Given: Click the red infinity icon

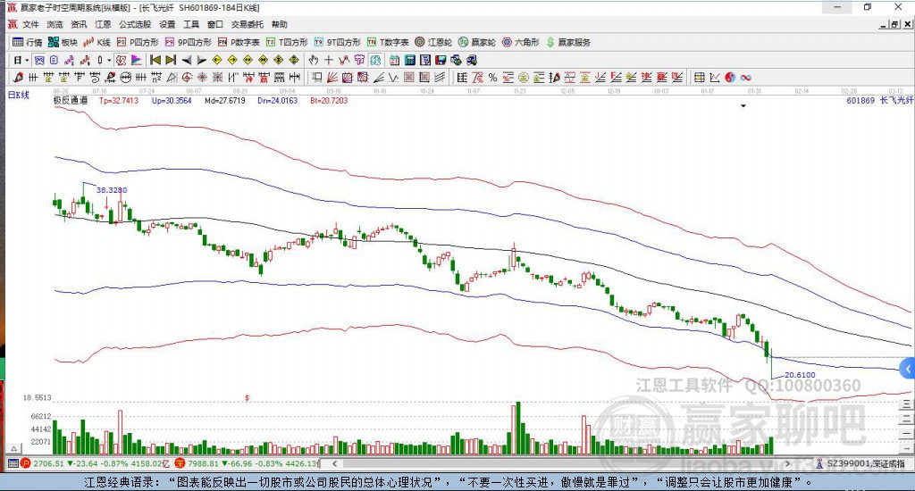Looking at the screenshot, I should (x=745, y=77).
